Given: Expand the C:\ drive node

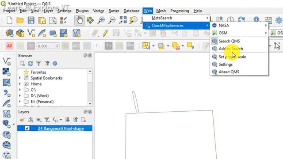Looking at the screenshot, I should pos(20,90).
